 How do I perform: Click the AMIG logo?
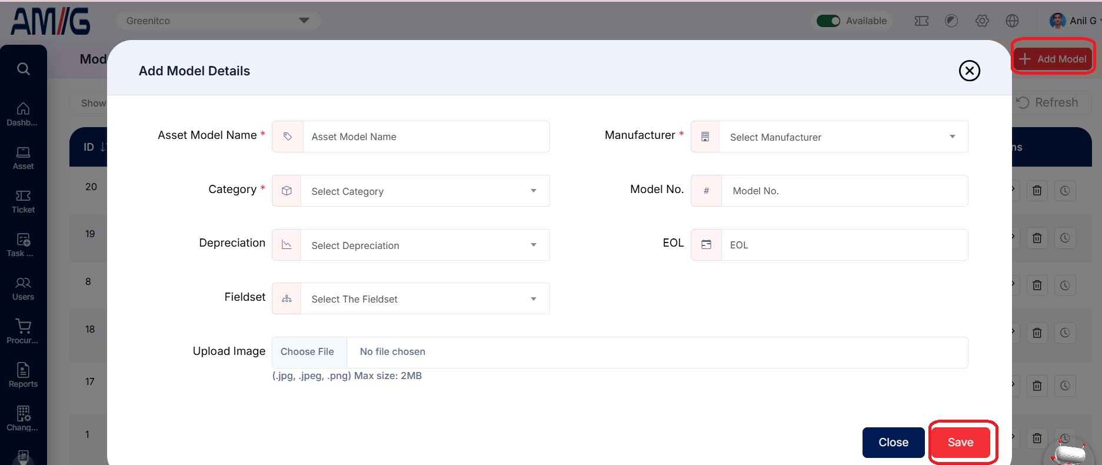pyautogui.click(x=51, y=22)
